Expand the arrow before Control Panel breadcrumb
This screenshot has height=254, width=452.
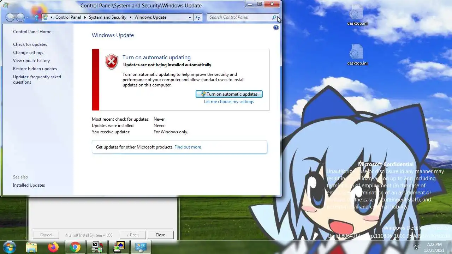(52, 17)
